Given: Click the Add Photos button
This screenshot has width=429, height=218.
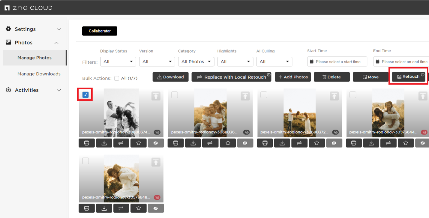Looking at the screenshot, I should [x=293, y=77].
